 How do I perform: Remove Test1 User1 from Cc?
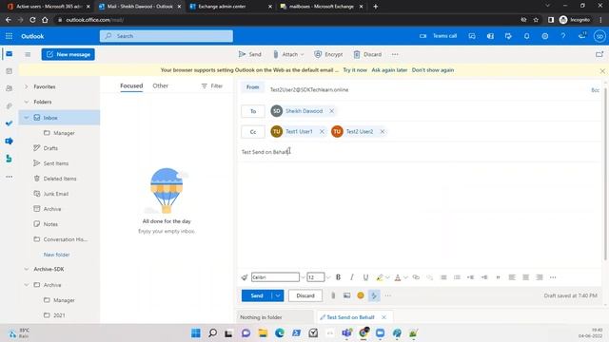(x=322, y=131)
